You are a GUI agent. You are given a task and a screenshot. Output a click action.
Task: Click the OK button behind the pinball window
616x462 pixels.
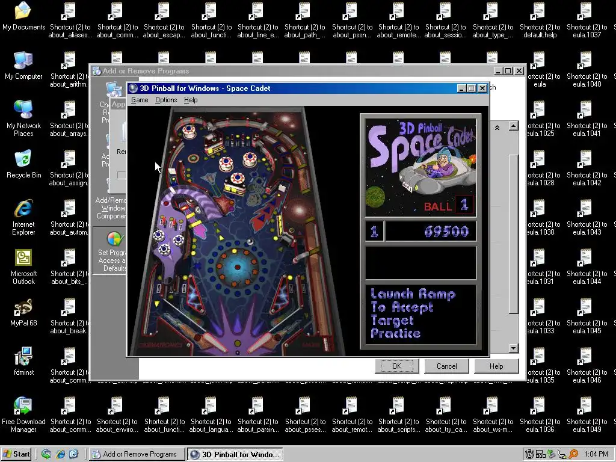pos(397,366)
